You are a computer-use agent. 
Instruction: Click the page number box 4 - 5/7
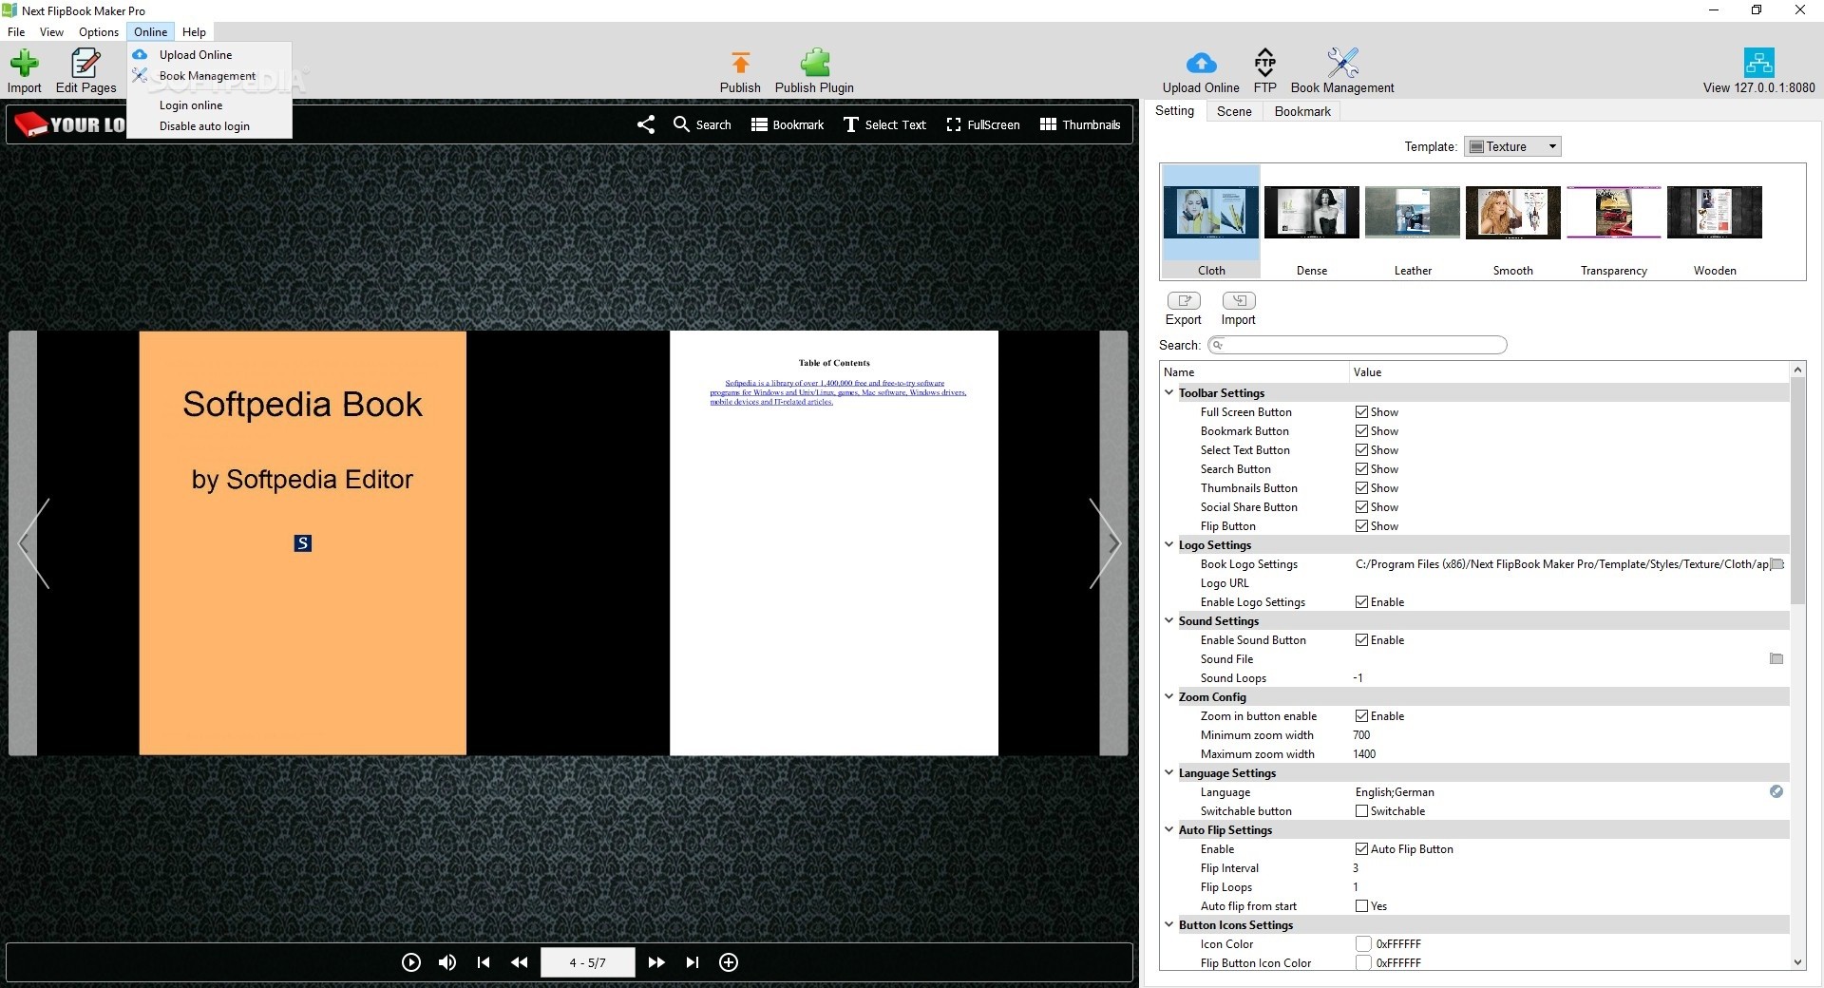[587, 962]
